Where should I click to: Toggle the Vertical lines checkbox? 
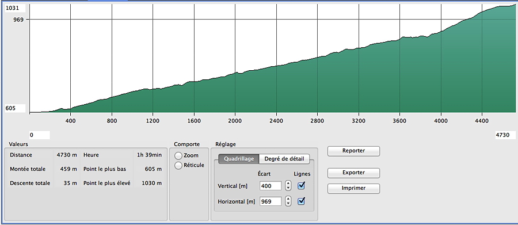(301, 186)
